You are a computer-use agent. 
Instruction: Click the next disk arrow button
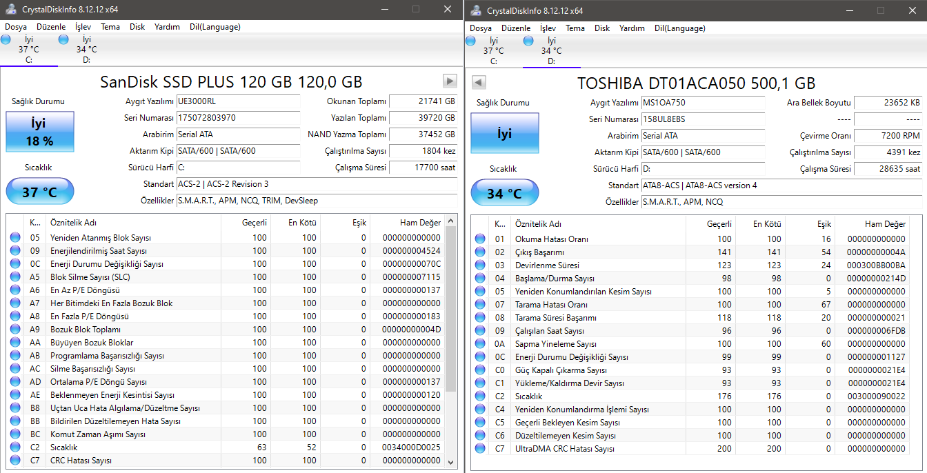click(x=450, y=81)
